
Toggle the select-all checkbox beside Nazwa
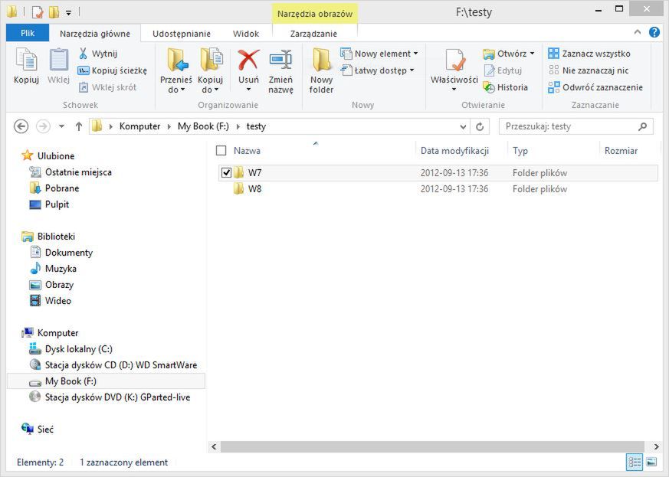pyautogui.click(x=221, y=151)
